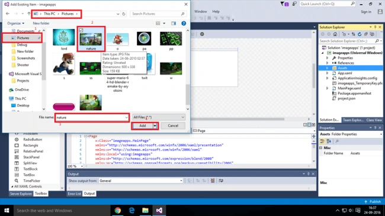Switch to the Class View tab
Screen dimensions: 385x216
tap(374, 120)
